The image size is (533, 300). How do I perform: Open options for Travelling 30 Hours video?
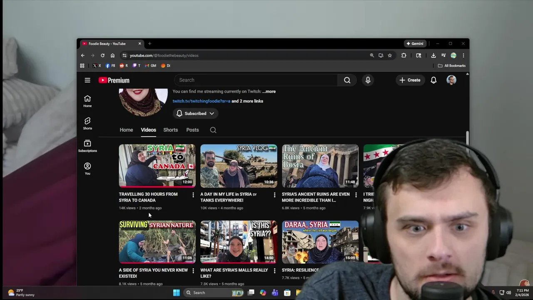(x=193, y=195)
